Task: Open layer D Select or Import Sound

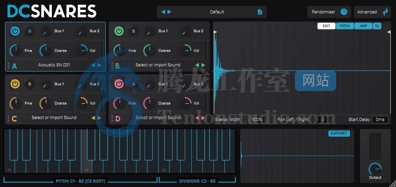Action: tap(158, 118)
